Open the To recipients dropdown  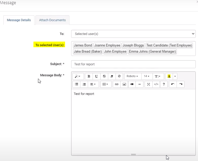click(x=133, y=34)
